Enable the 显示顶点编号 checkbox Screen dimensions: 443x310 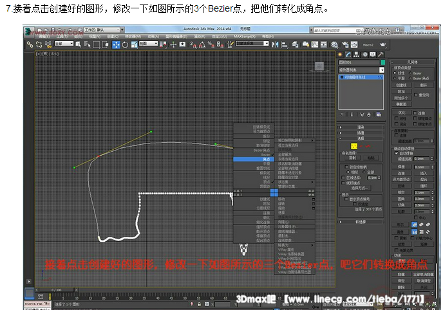pyautogui.click(x=346, y=199)
